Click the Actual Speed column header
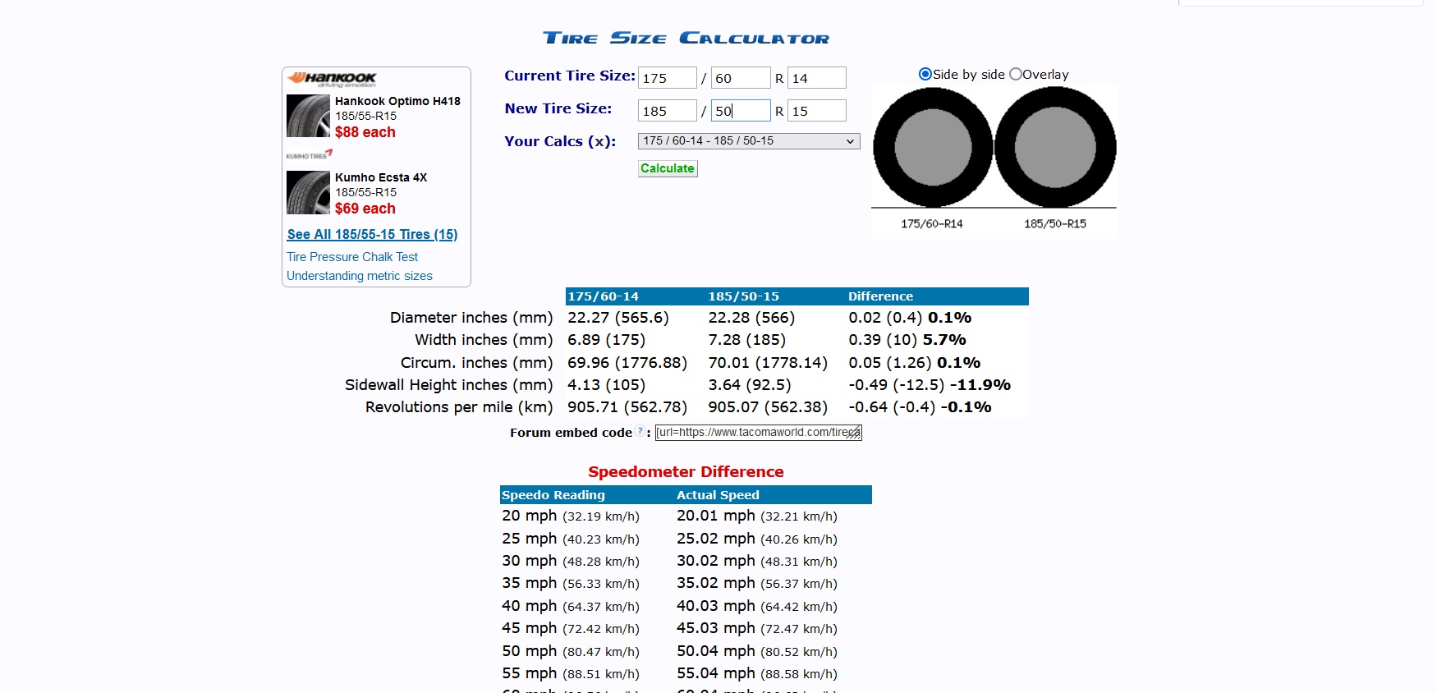This screenshot has width=1437, height=693. click(718, 495)
